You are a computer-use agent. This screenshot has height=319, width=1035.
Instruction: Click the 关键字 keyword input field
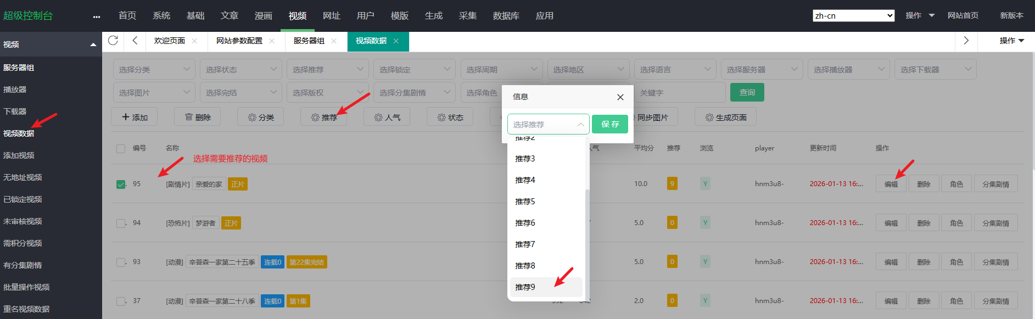click(680, 93)
